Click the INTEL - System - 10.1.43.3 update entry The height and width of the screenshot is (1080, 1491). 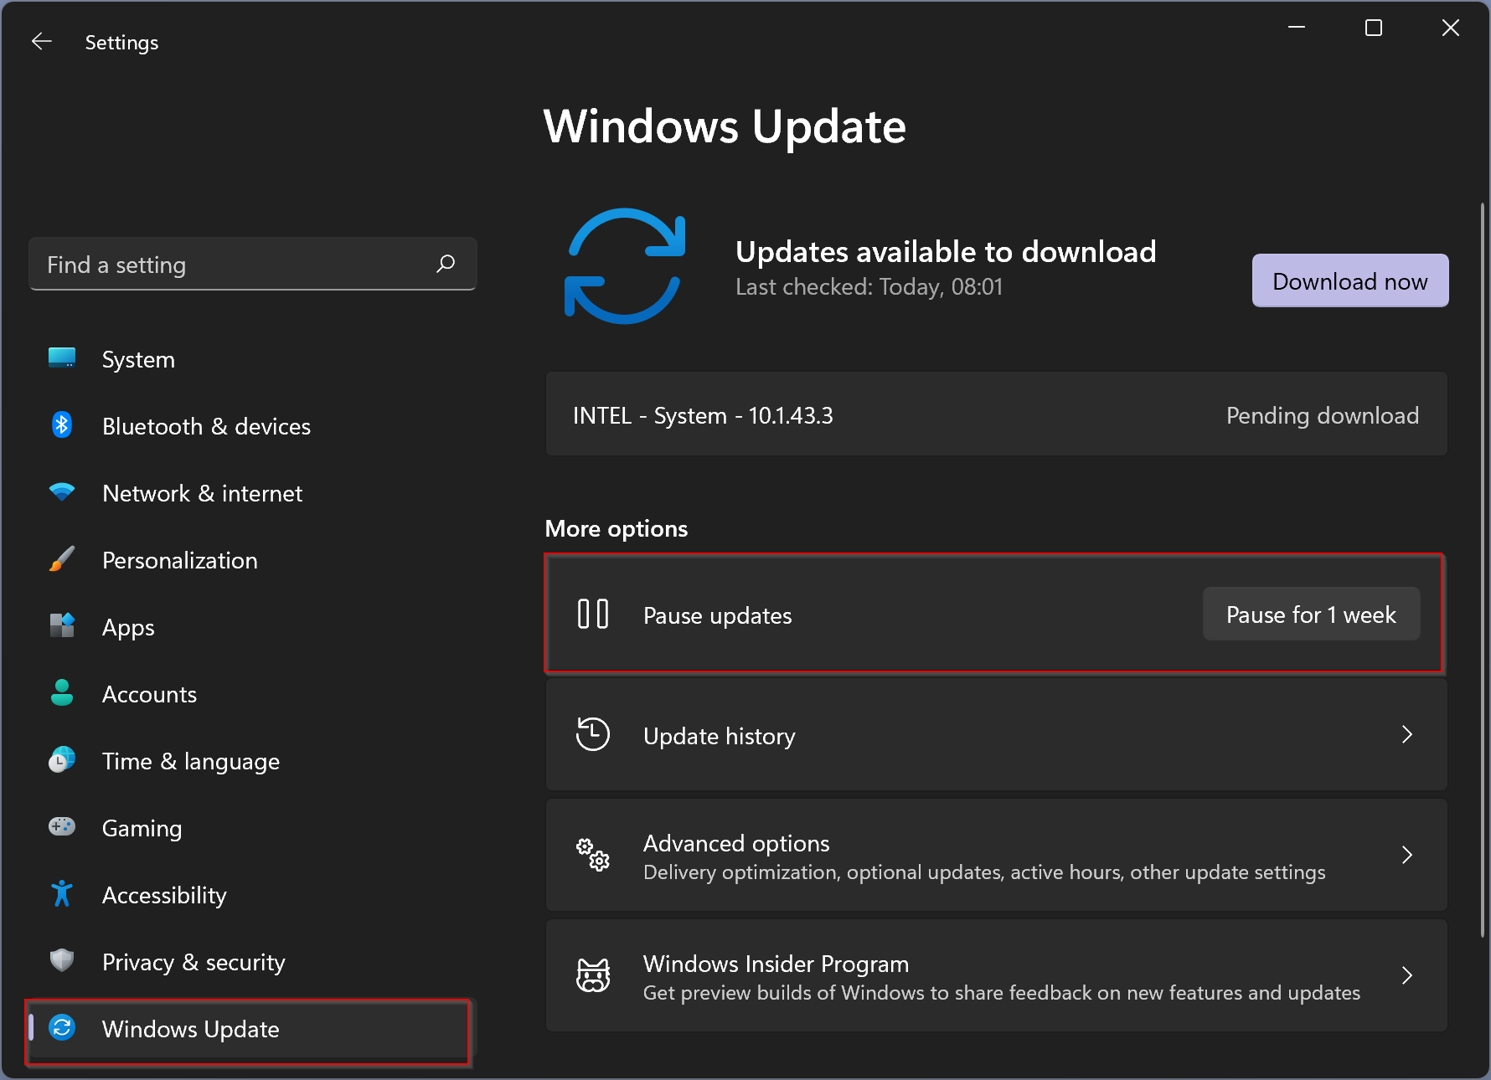pyautogui.click(x=996, y=414)
